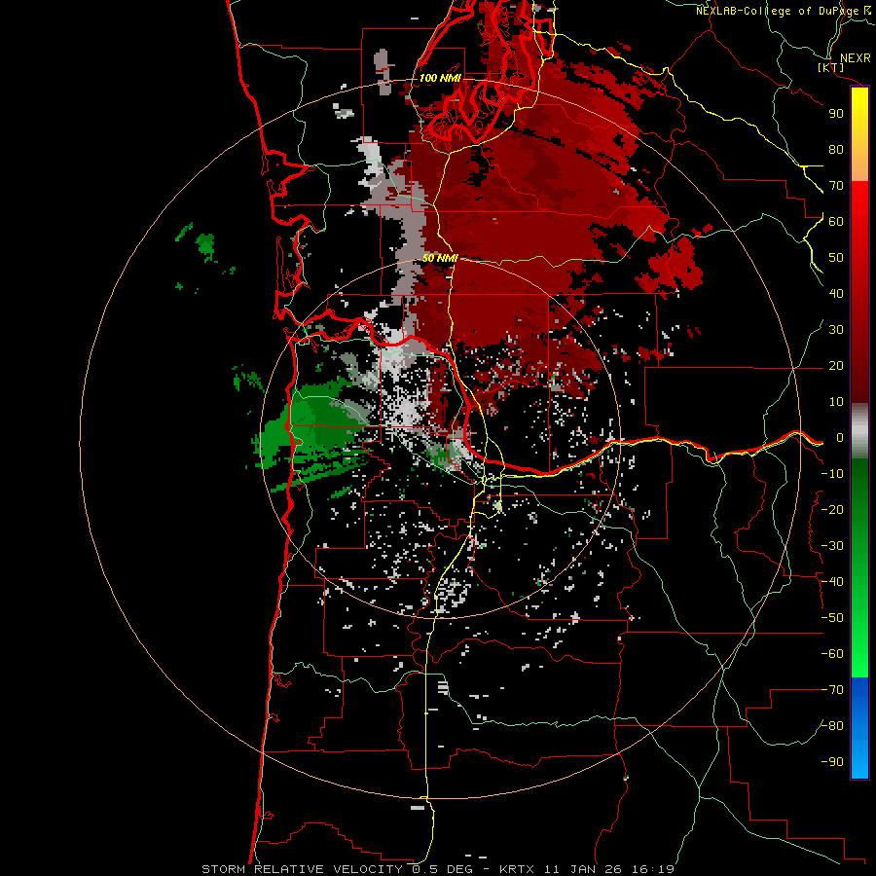876x876 pixels.
Task: Click the 90 value on the velocity scale
Action: pos(836,114)
